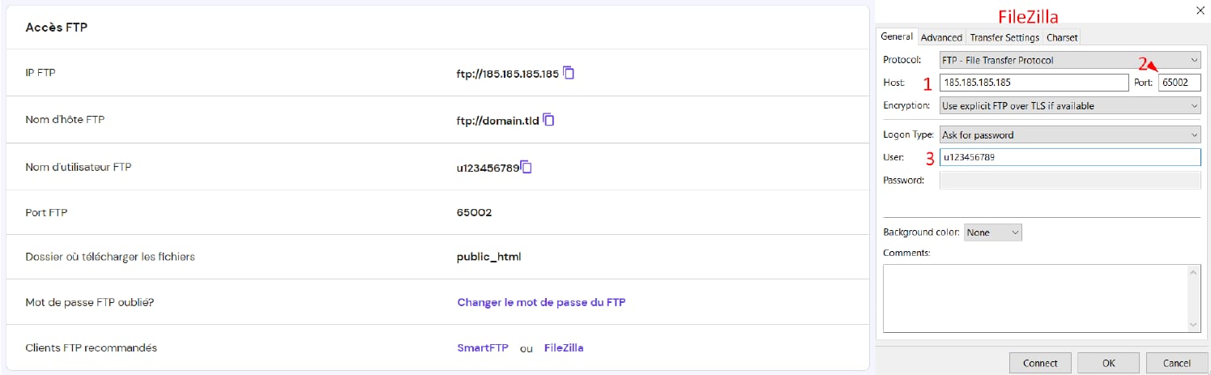This screenshot has width=1211, height=375.
Task: Focus the Host input field
Action: (x=1034, y=83)
